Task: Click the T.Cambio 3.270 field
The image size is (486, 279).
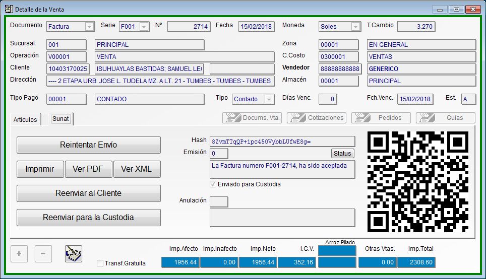Action: [x=416, y=27]
